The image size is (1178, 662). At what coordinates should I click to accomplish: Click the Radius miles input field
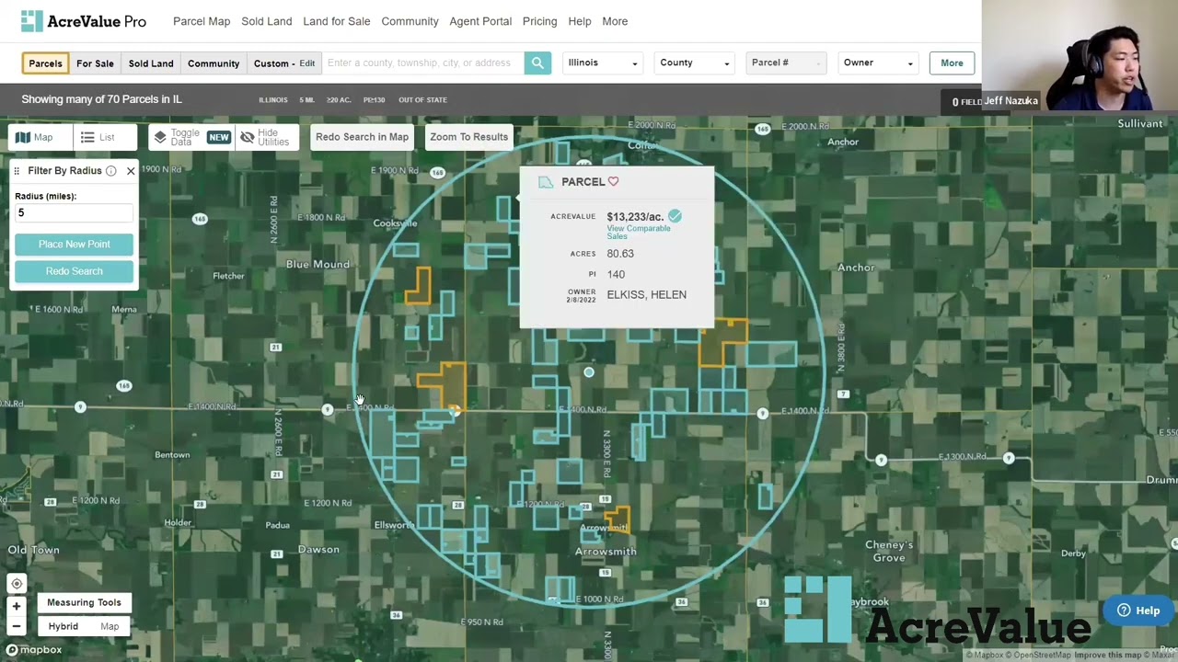pos(74,212)
